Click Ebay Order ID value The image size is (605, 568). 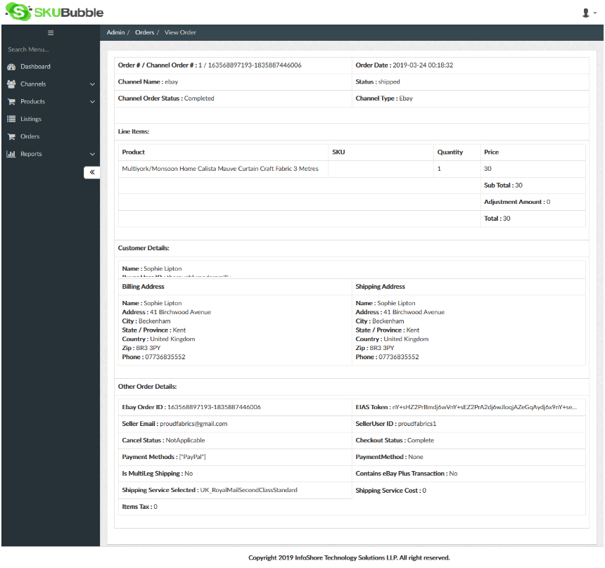click(x=214, y=407)
